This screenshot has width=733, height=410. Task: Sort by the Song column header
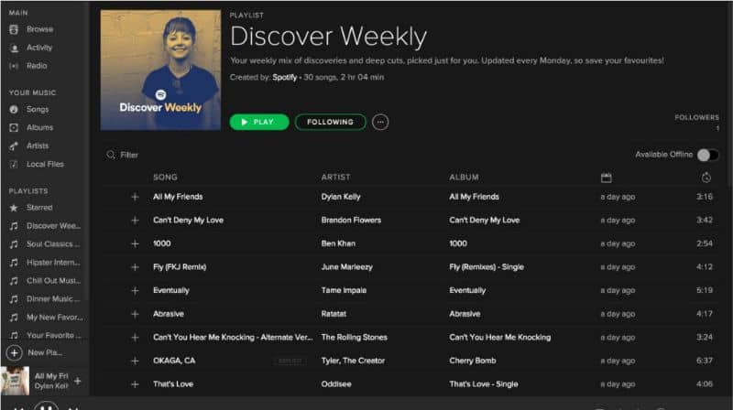click(165, 177)
